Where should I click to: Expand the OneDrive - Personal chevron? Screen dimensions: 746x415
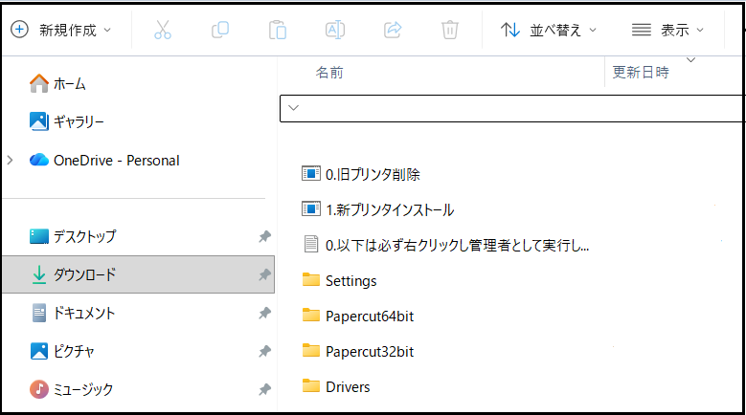coord(10,161)
